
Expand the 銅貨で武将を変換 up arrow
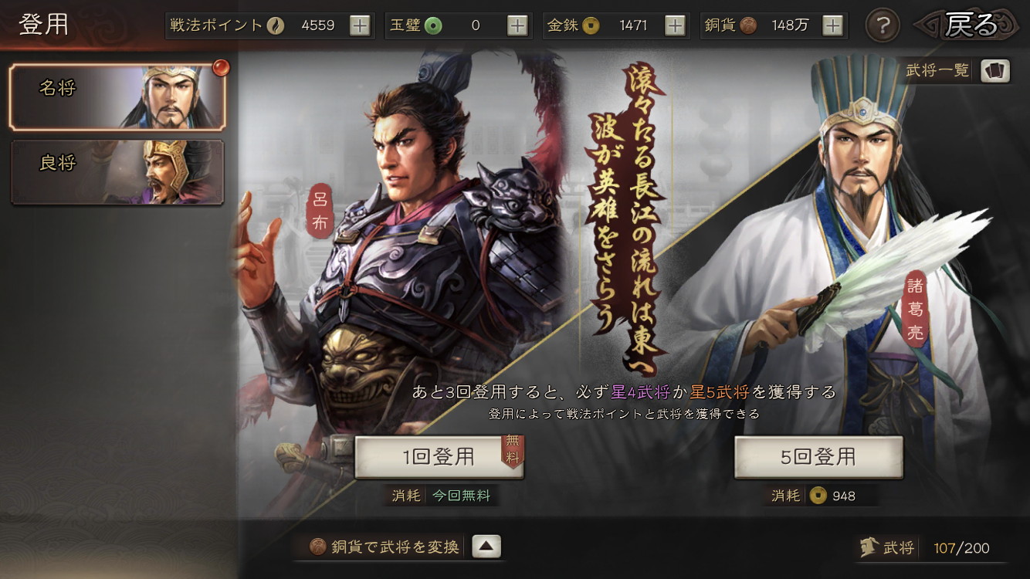[x=486, y=547]
